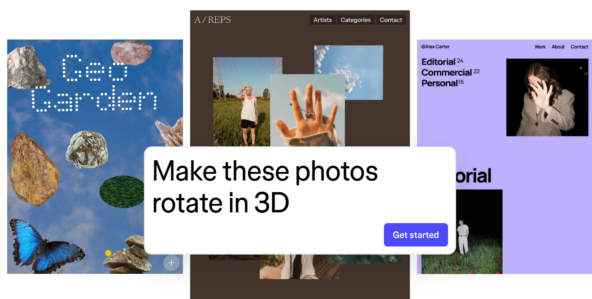592x299 pixels.
Task: Open Work link on Alex Carter page
Action: (x=540, y=47)
